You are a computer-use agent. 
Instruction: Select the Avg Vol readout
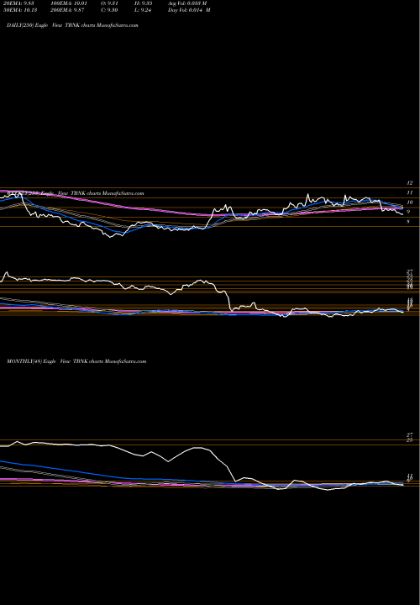click(187, 3)
